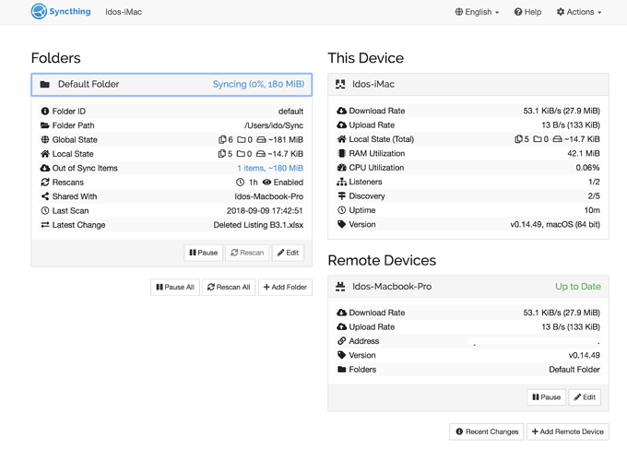Collapse the Idos-Macbook-Pro device header
This screenshot has height=461, width=627.
[x=468, y=287]
